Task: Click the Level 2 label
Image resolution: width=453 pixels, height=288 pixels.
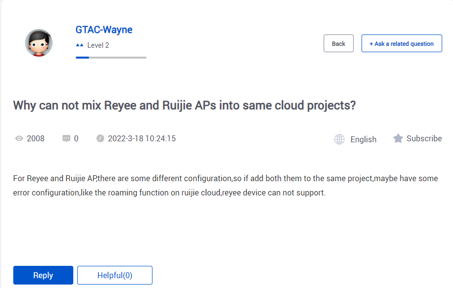Action: coord(98,45)
